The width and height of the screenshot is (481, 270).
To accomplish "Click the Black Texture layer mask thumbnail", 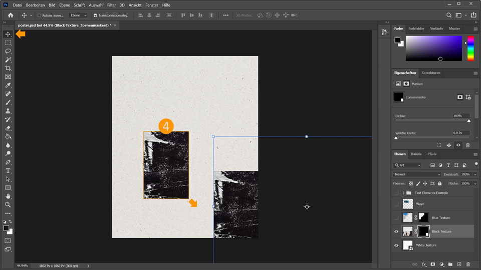I will click(x=424, y=231).
